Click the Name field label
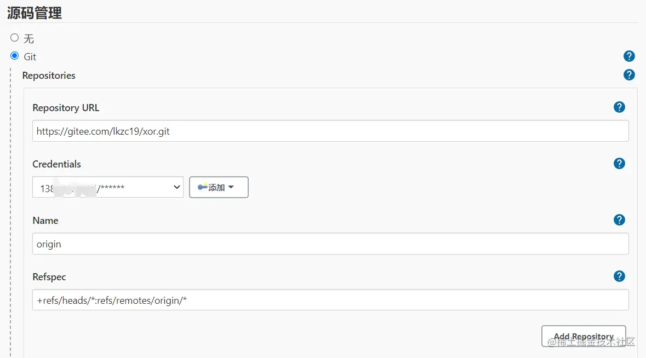Screen dimensions: 646x358 pyautogui.click(x=45, y=221)
